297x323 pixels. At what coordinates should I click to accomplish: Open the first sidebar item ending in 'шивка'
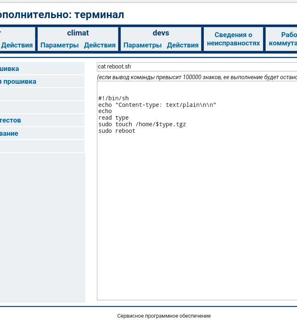point(9,68)
